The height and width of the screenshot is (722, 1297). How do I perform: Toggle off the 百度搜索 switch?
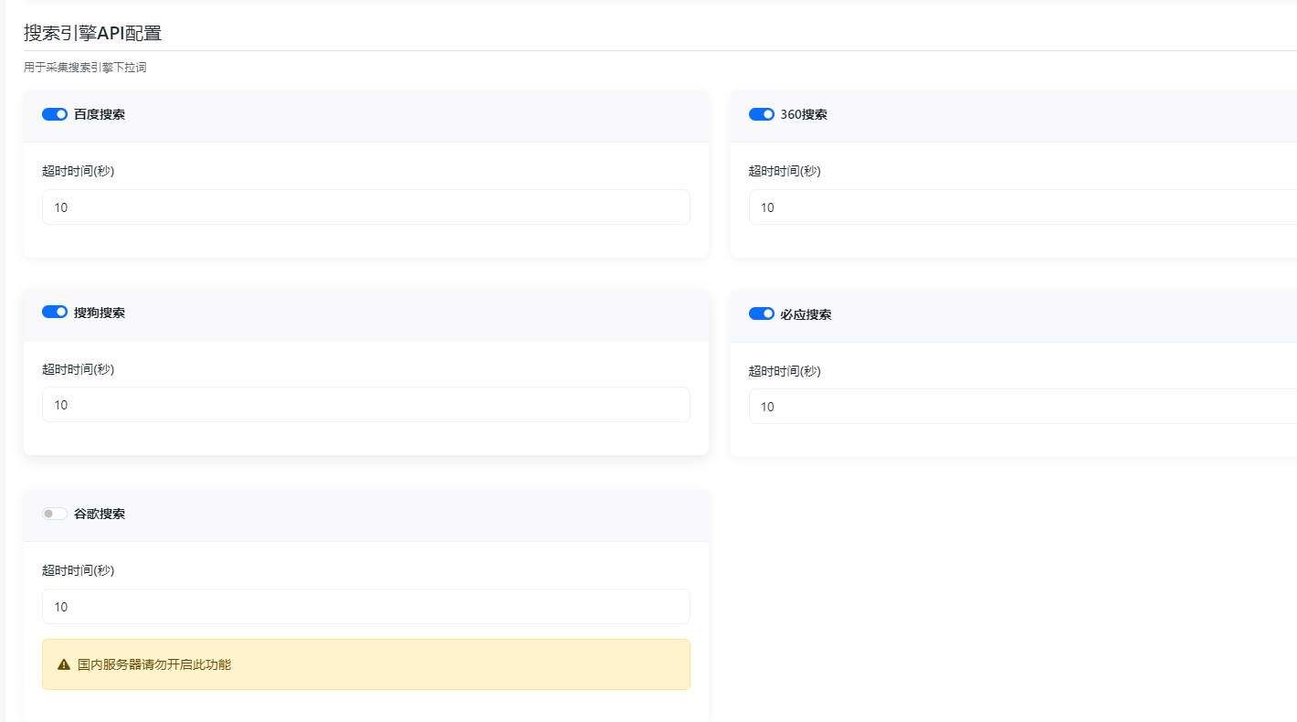(x=55, y=114)
